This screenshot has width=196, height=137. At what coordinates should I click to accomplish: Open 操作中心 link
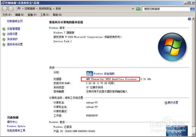[x=12, y=122]
